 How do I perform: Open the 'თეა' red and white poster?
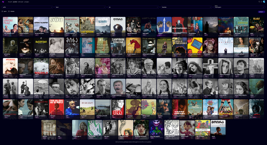click(x=118, y=109)
